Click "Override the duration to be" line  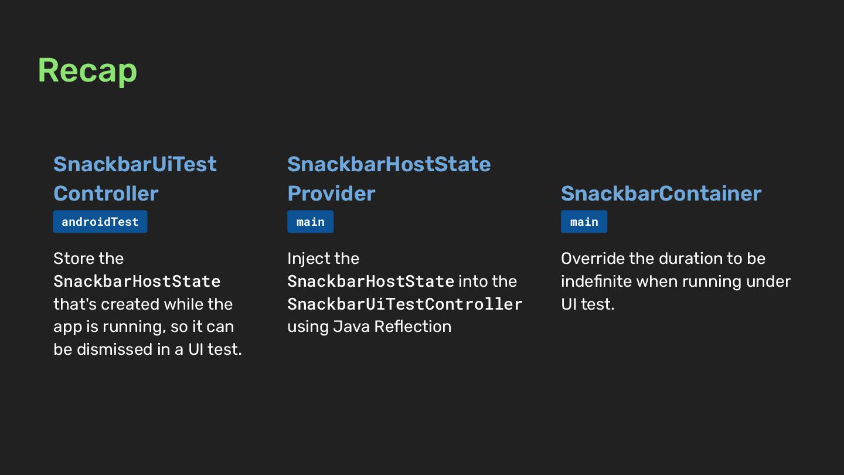[663, 259]
